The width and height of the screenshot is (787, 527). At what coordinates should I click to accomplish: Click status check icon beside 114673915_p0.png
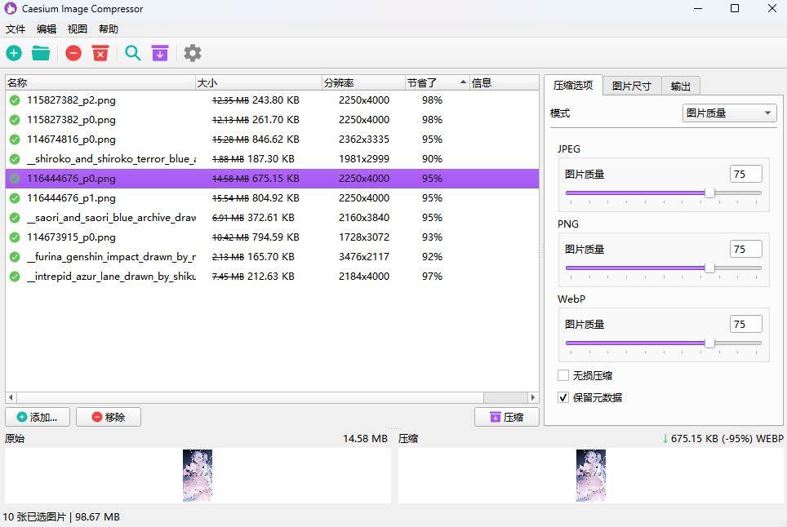point(15,237)
